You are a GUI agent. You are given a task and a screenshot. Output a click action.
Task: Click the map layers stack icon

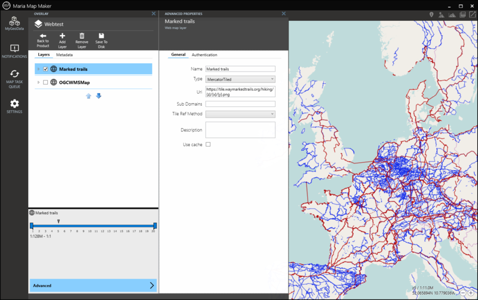[462, 14]
